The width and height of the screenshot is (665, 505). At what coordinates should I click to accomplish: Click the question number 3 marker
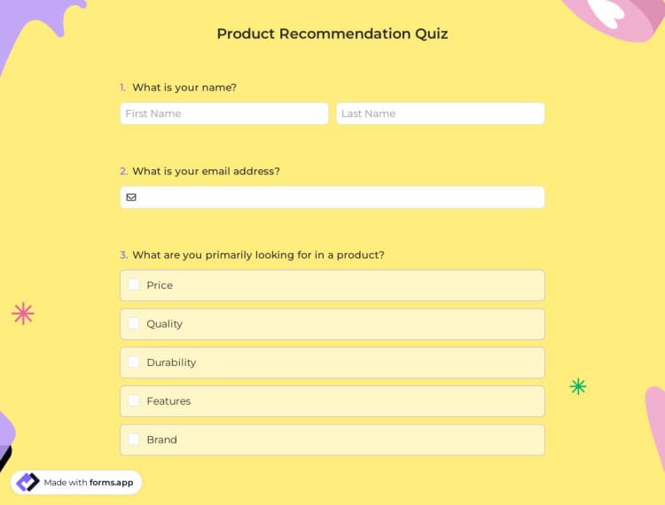123,255
